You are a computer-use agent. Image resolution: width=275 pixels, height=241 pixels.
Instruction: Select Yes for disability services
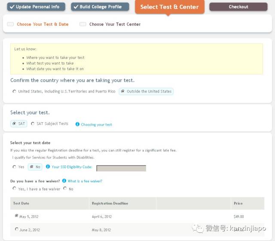(x=15, y=167)
